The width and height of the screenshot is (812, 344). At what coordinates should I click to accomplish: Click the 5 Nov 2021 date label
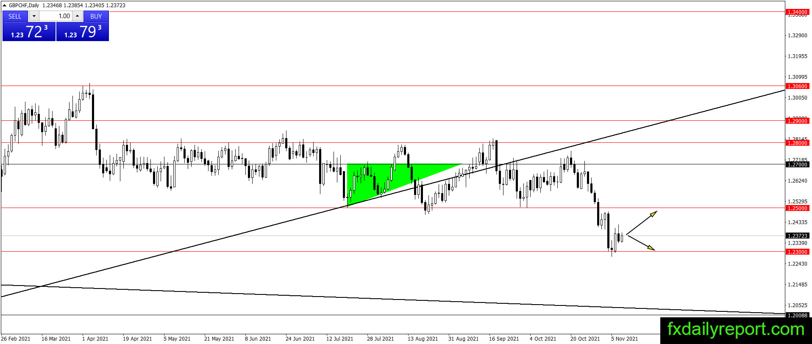pos(625,338)
